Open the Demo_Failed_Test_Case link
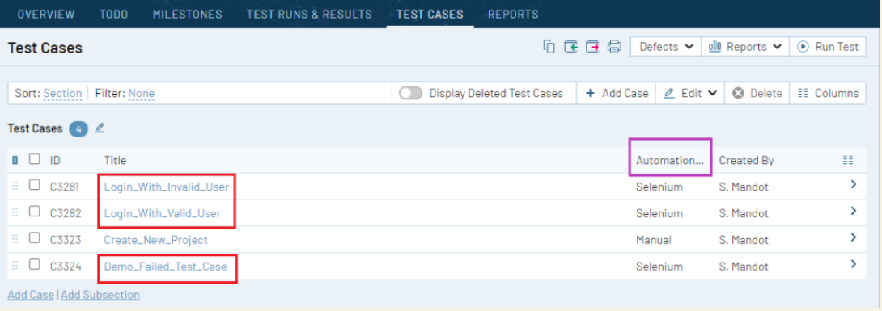Viewport: 882px width, 311px height. [165, 267]
